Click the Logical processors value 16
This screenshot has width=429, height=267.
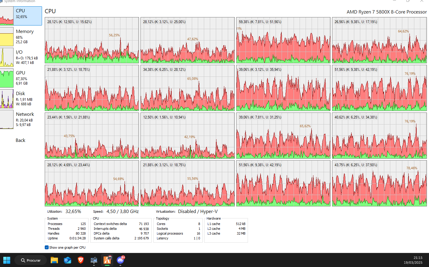click(198, 233)
